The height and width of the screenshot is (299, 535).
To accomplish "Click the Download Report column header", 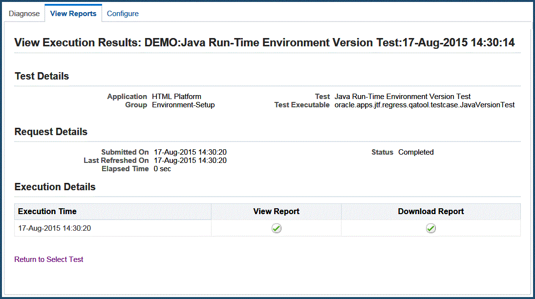I will [430, 212].
